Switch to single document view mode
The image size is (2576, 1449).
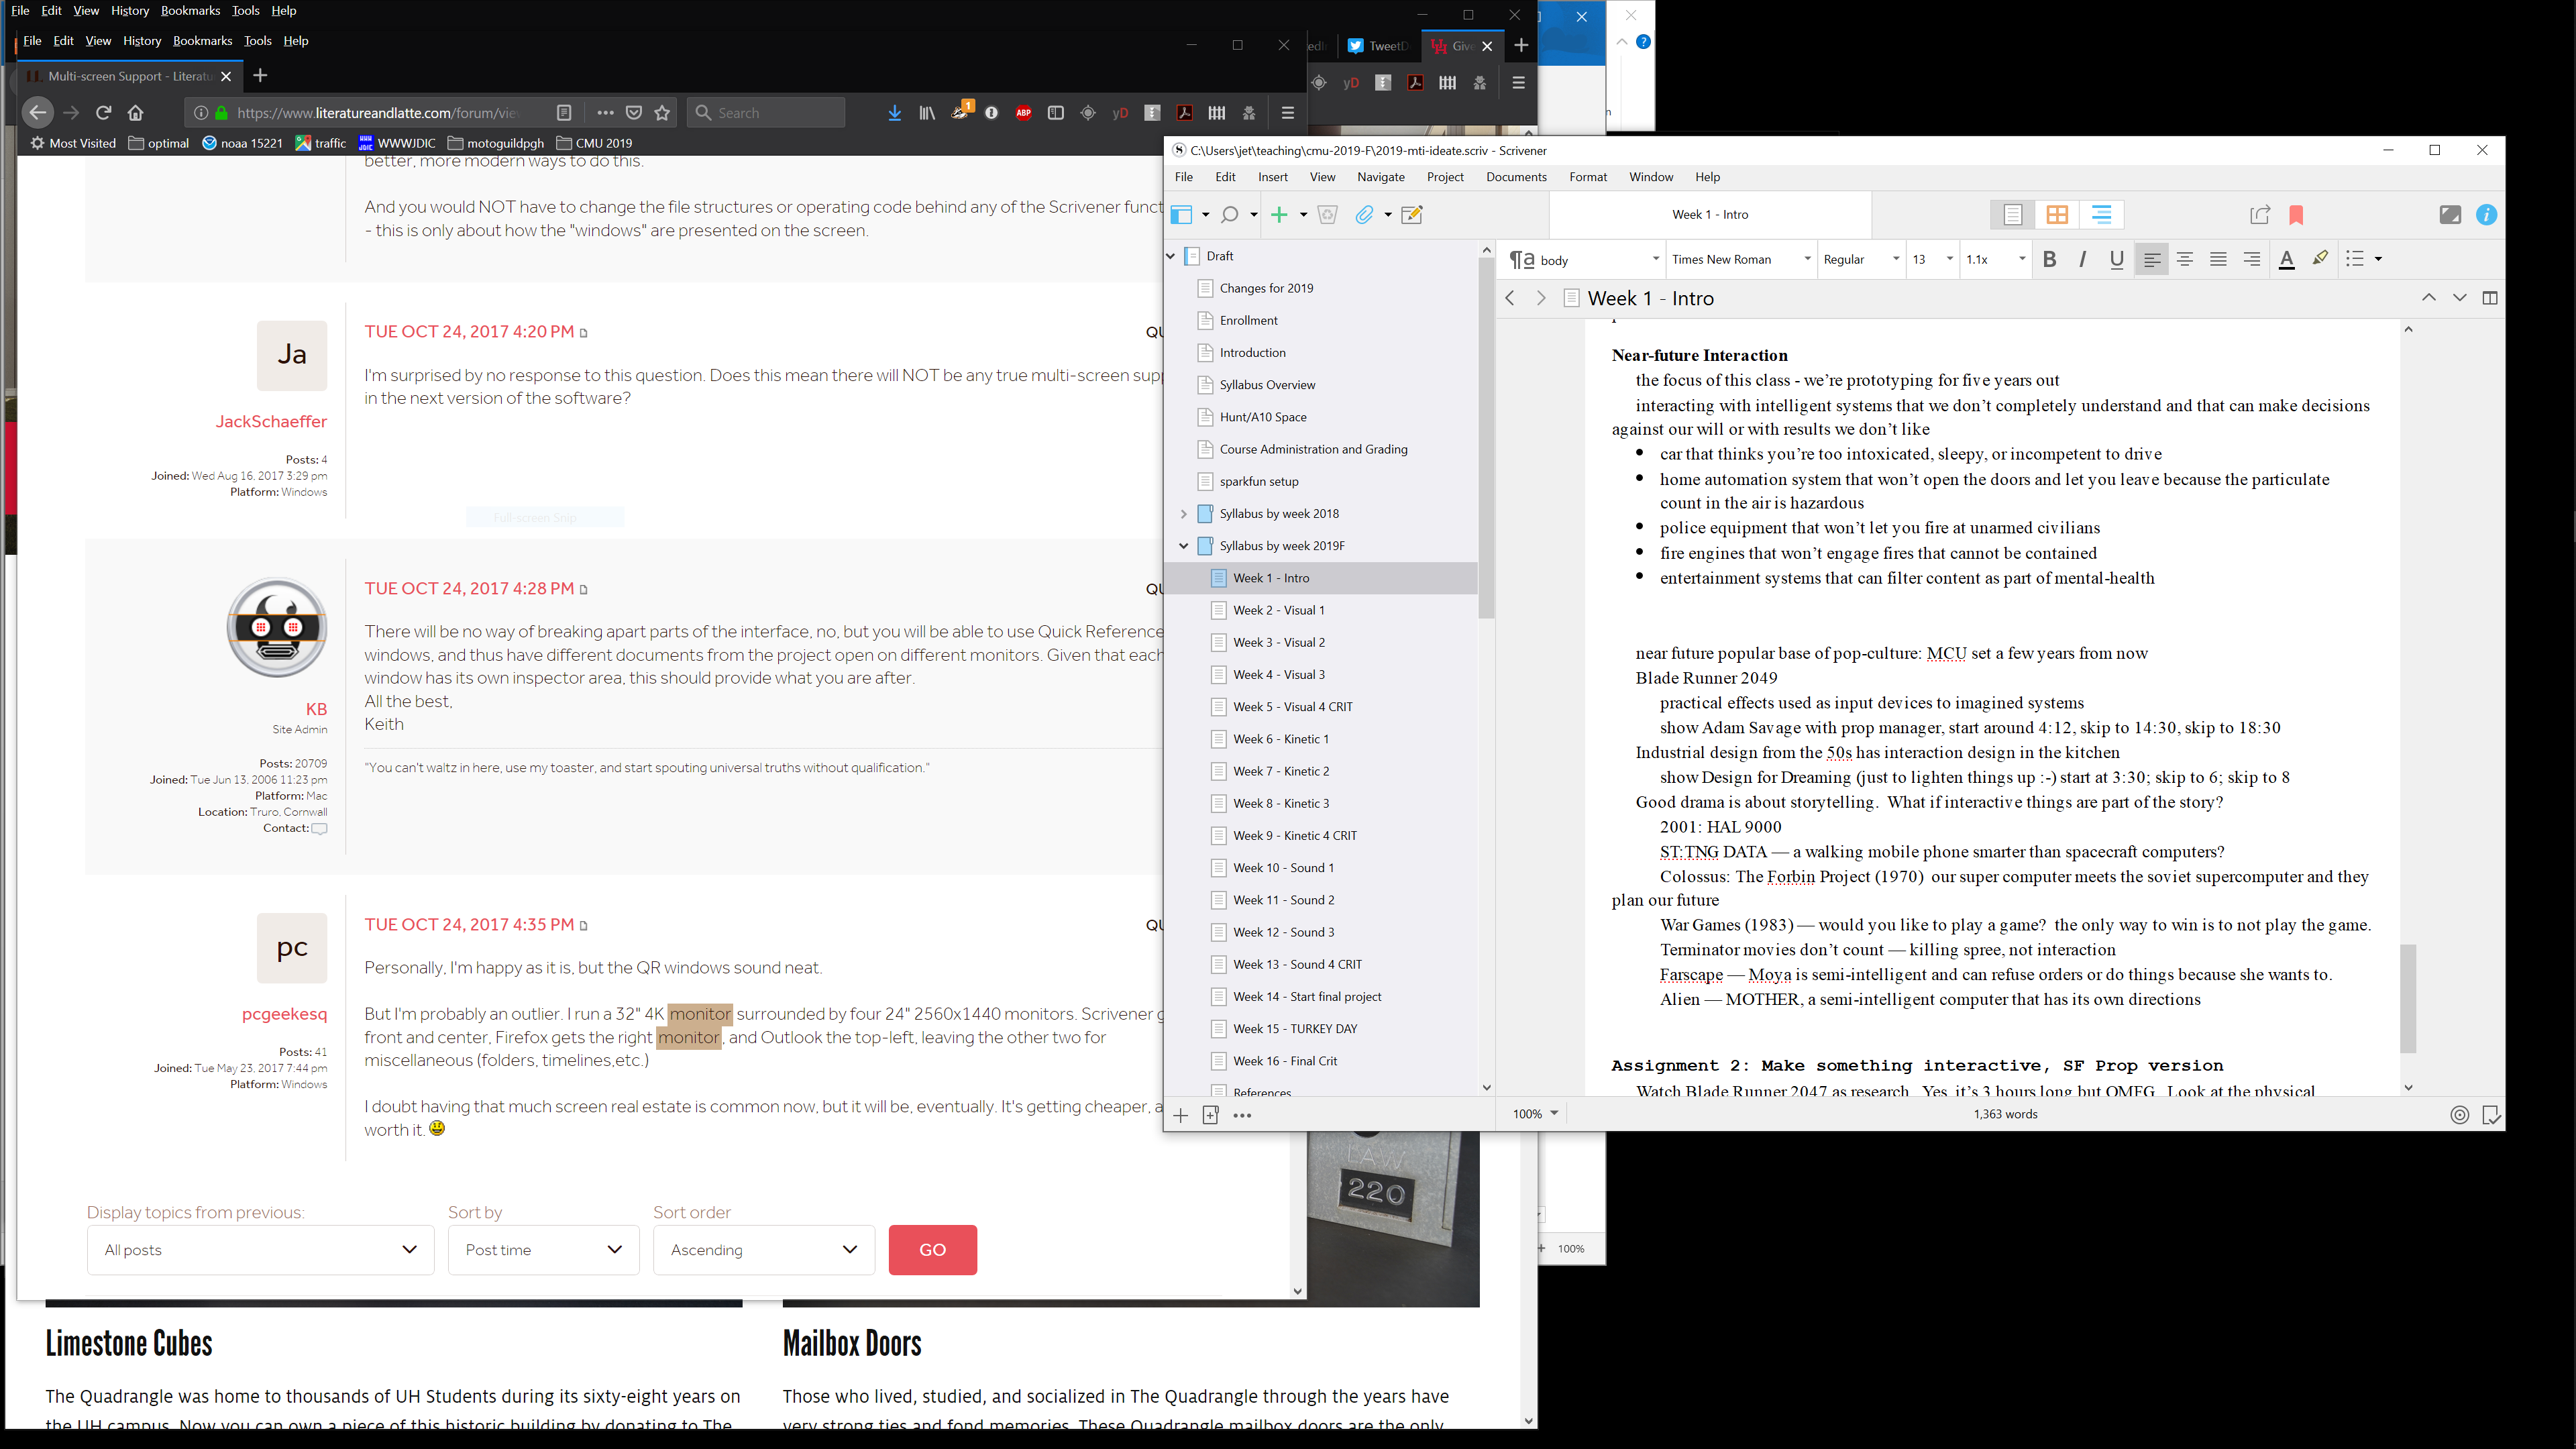coord(2013,215)
